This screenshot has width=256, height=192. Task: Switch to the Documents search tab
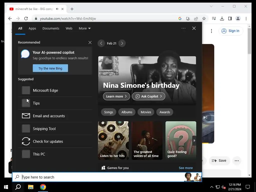coord(51,28)
